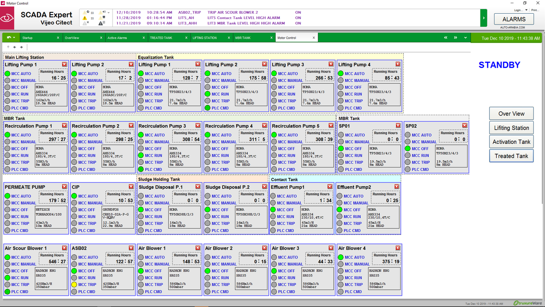Close the Effluent Pump2 panel

tap(396, 187)
